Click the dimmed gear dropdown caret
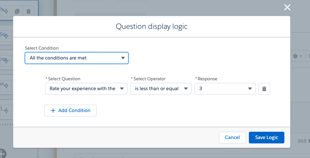Image resolution: width=310 pixels, height=158 pixels. pos(301,57)
